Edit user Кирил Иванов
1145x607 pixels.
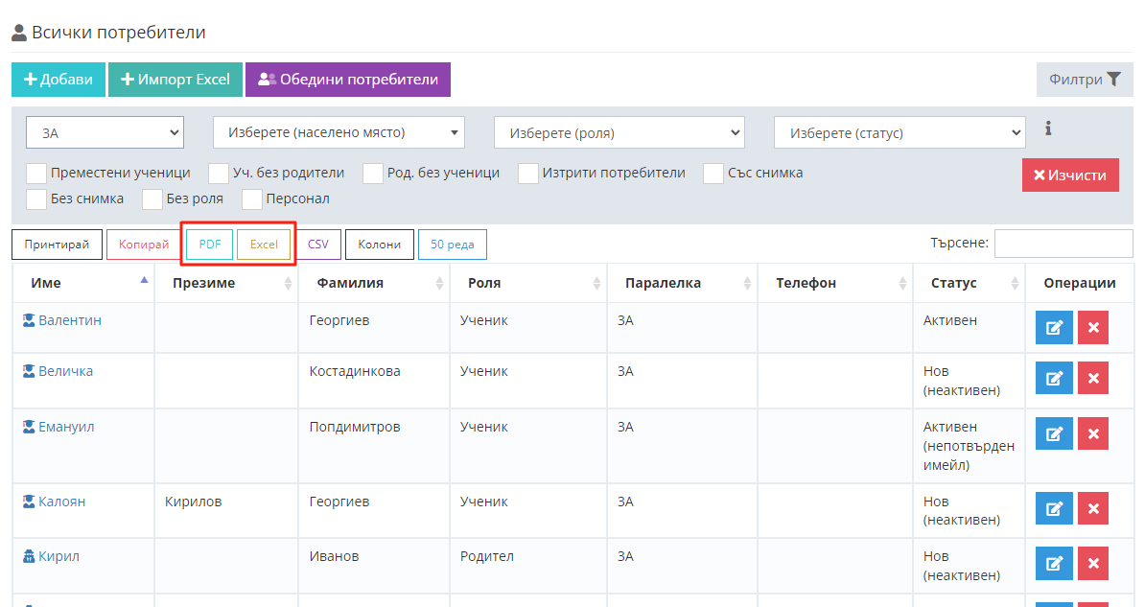(x=1054, y=563)
